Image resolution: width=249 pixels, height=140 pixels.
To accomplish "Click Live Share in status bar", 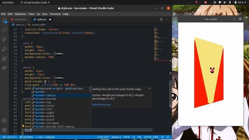I will pos(26,137).
